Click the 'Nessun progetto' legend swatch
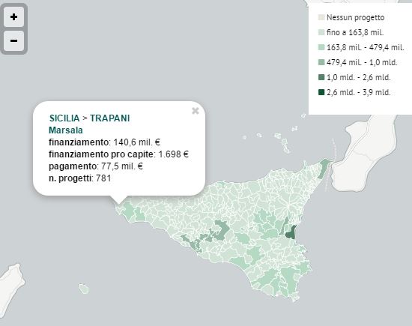The width and height of the screenshot is (412, 326). click(321, 18)
